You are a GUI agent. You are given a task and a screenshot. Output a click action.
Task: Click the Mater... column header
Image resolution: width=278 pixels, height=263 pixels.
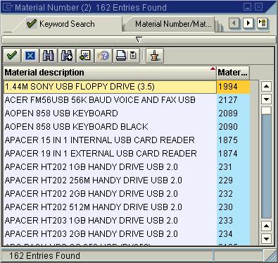[233, 73]
